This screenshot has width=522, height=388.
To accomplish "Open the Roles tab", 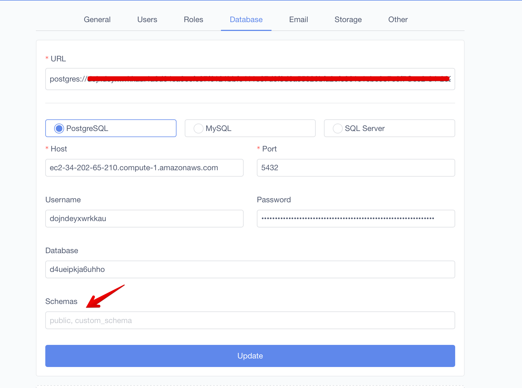I will click(193, 19).
